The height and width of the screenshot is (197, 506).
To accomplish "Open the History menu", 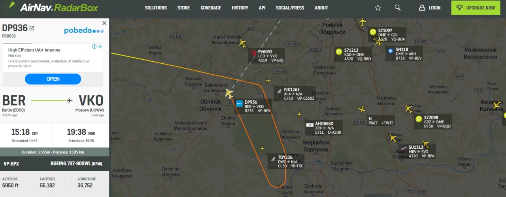I will click(x=240, y=8).
